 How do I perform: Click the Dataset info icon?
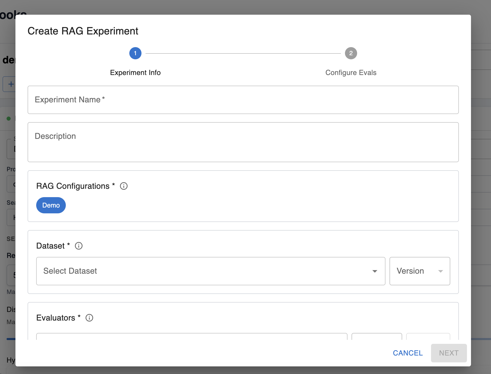(x=79, y=246)
